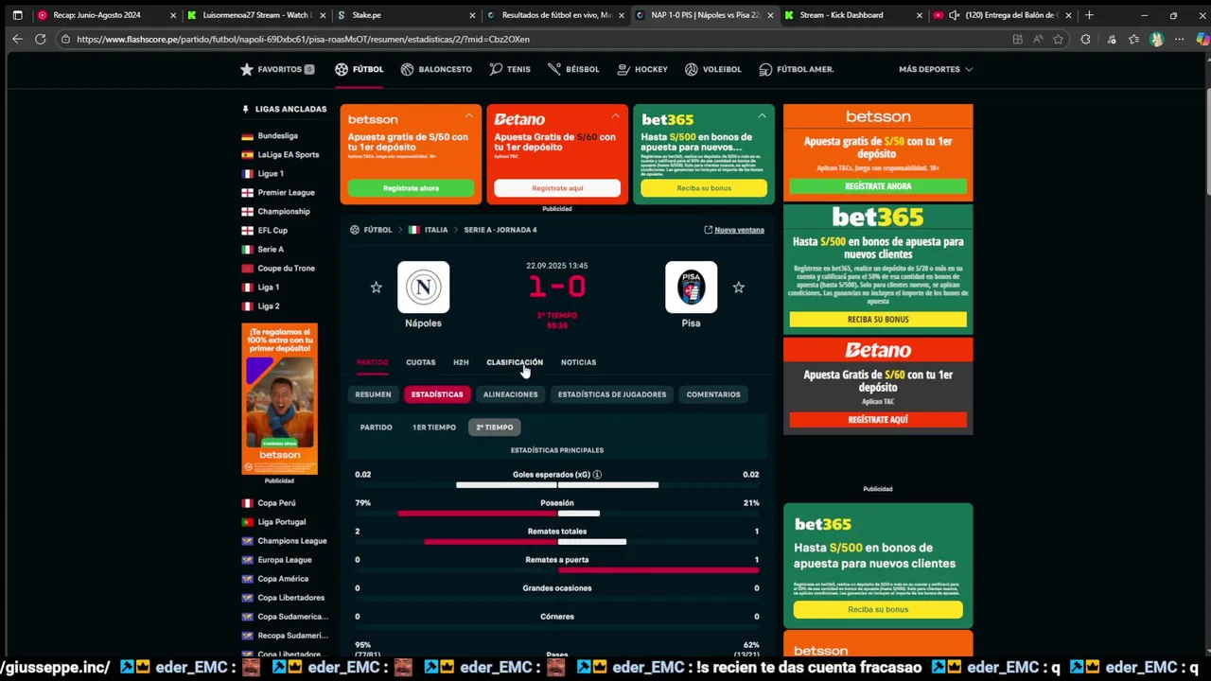Go back with browser back arrow

click(x=17, y=39)
